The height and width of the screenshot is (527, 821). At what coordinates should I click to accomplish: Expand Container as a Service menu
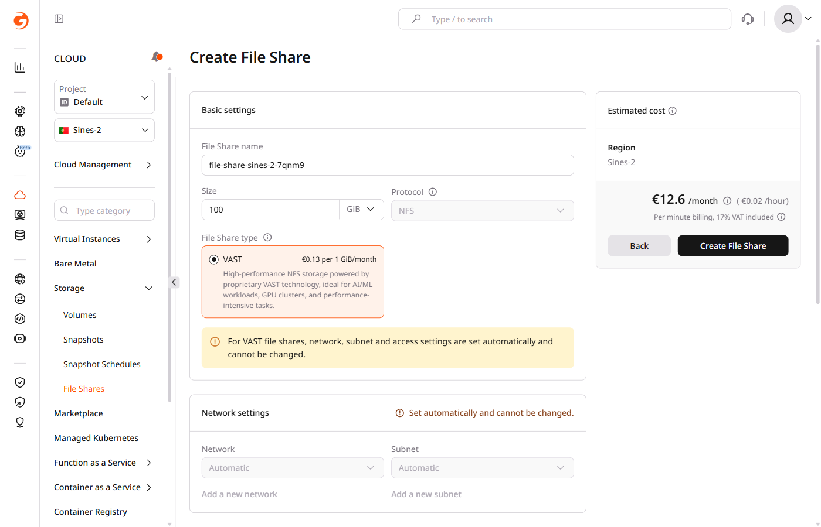(149, 487)
